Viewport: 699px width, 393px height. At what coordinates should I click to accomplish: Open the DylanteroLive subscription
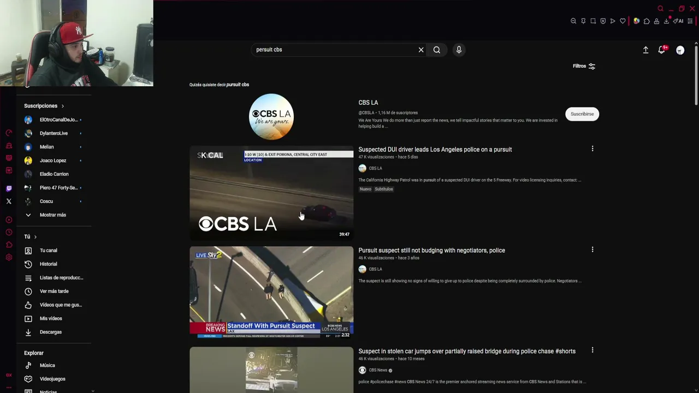click(53, 133)
